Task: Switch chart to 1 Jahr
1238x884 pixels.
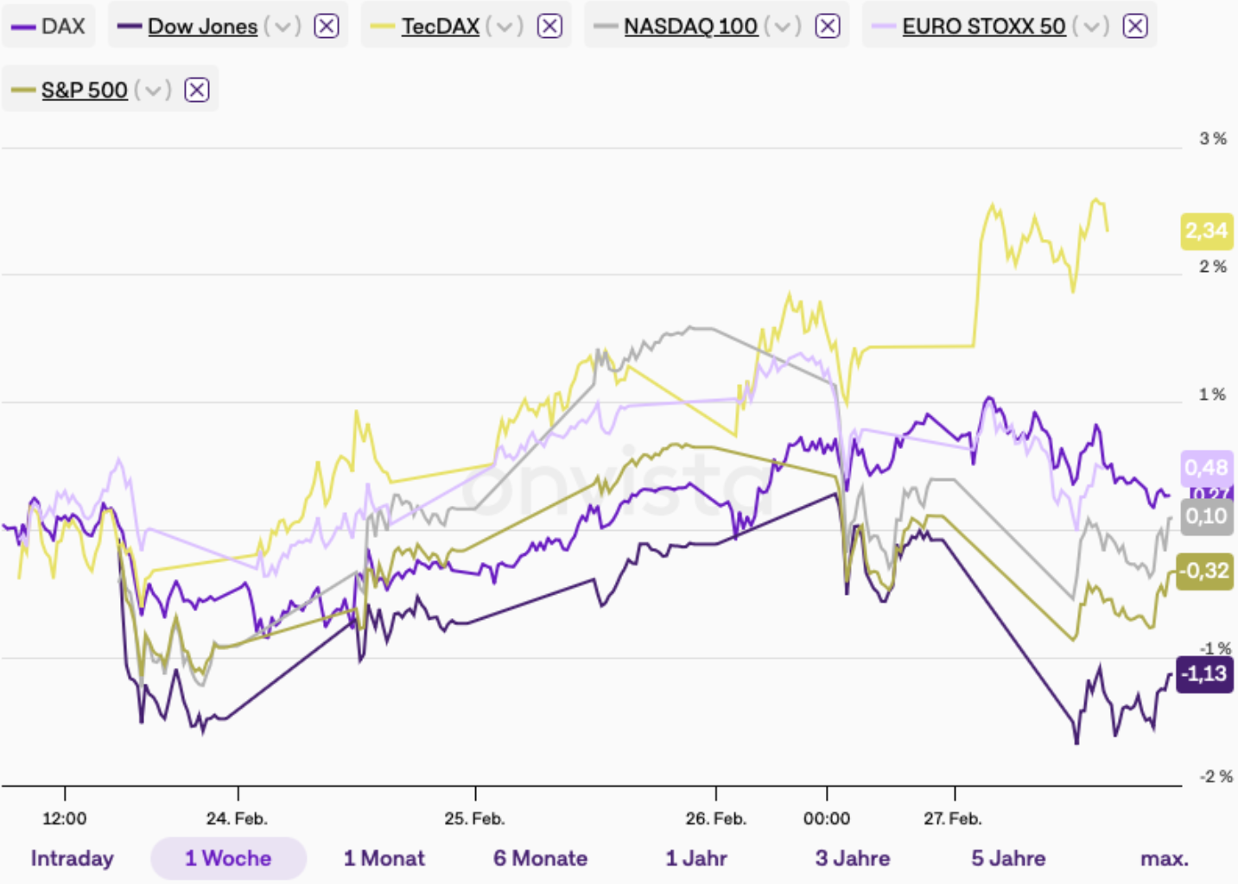Action: 696,858
